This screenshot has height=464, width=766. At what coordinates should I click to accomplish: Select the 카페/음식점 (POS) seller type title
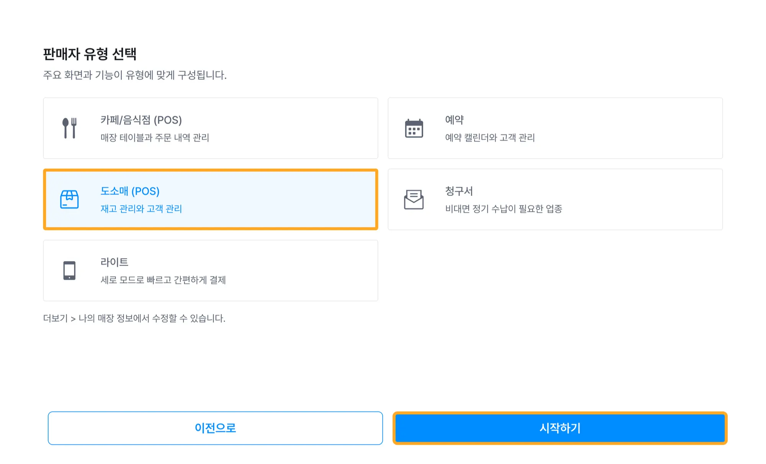(141, 120)
